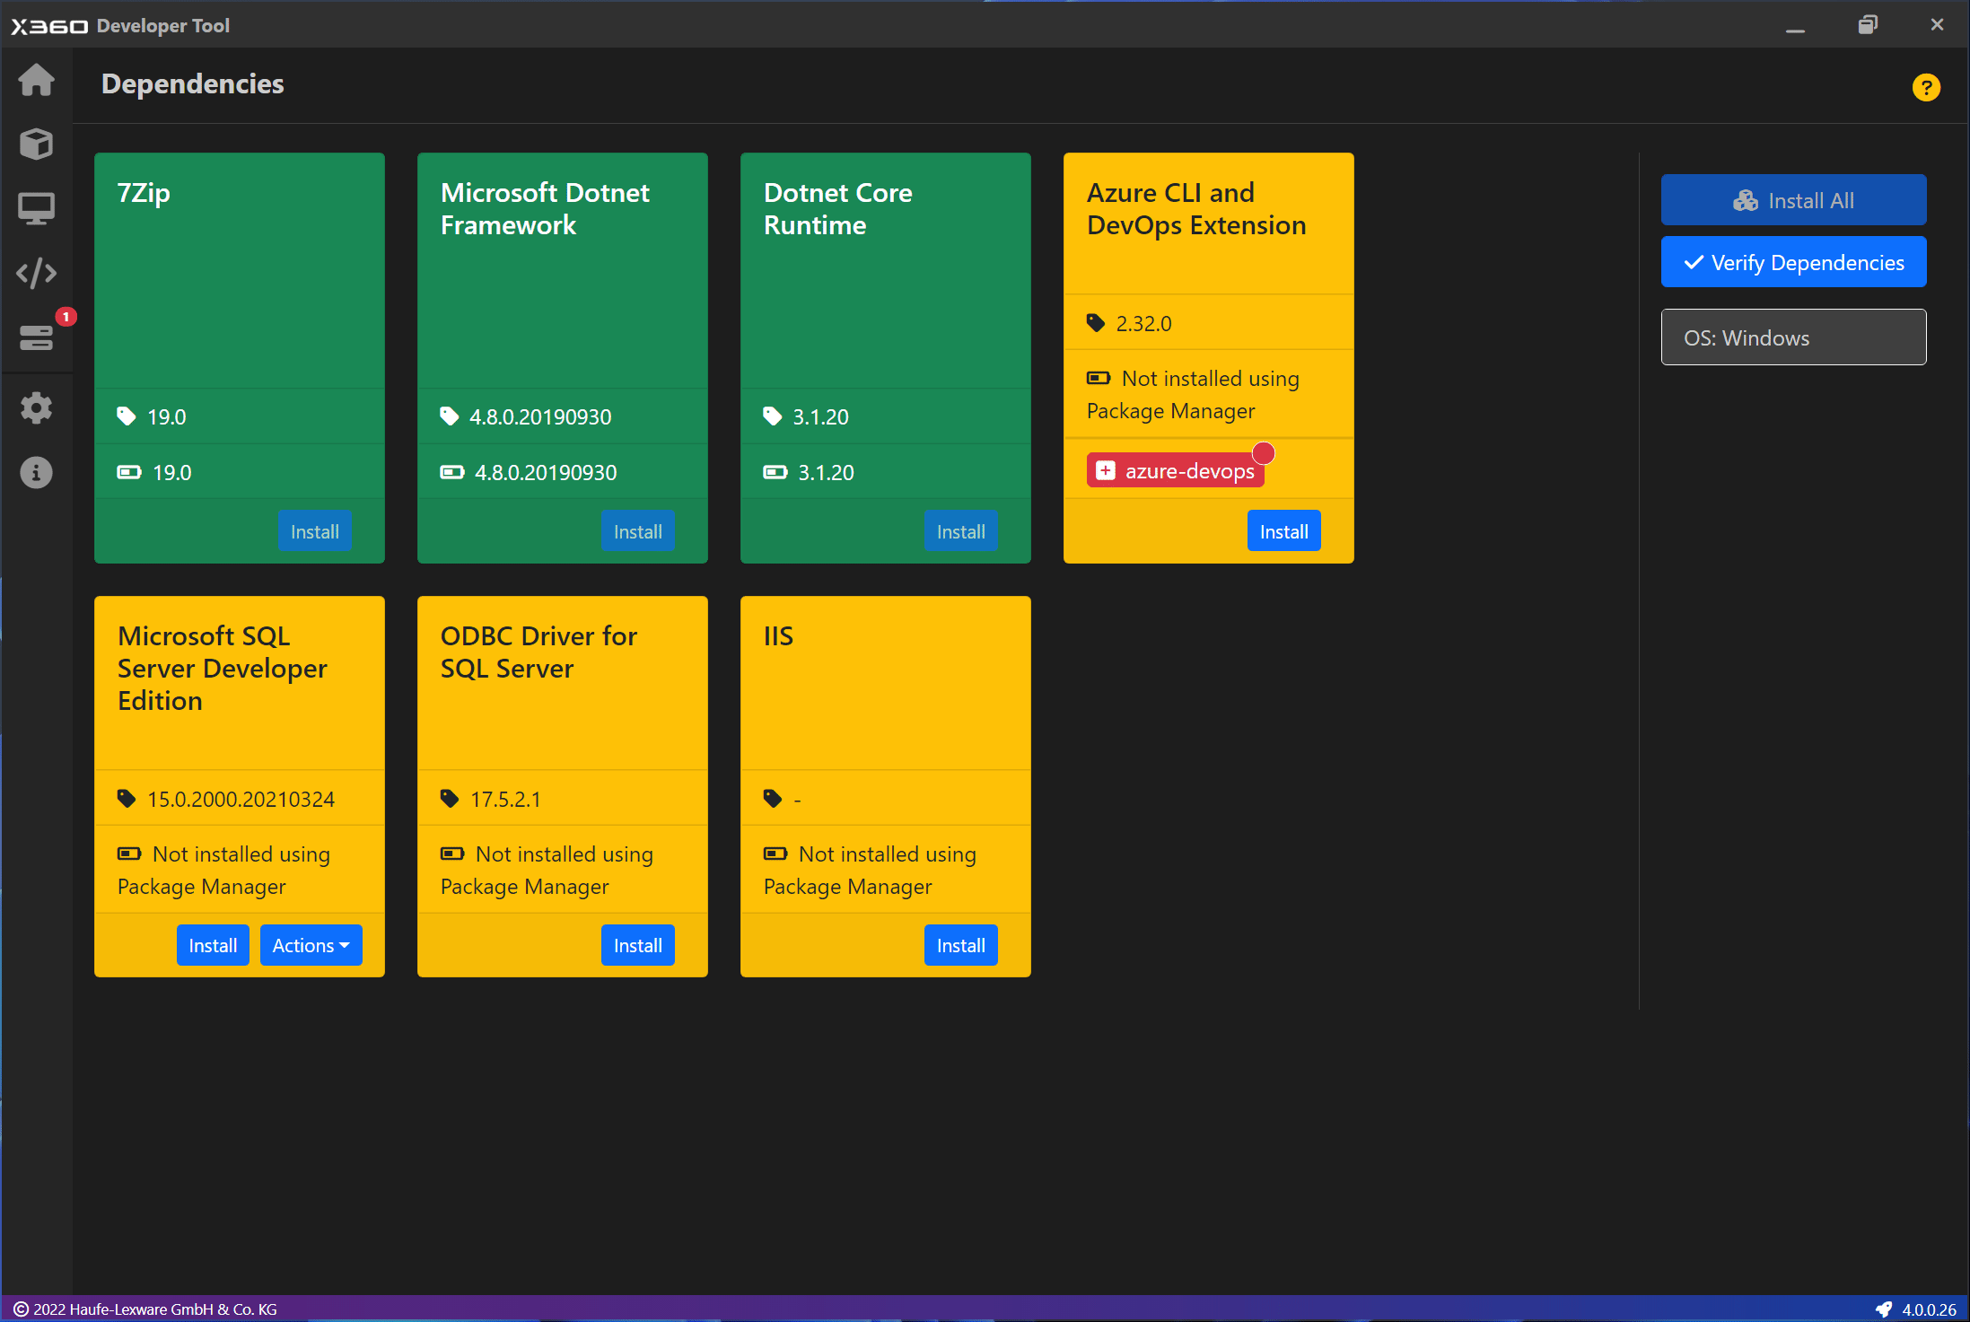The image size is (1970, 1322).
Task: Click the X360 Developer Tool title
Action: (120, 26)
